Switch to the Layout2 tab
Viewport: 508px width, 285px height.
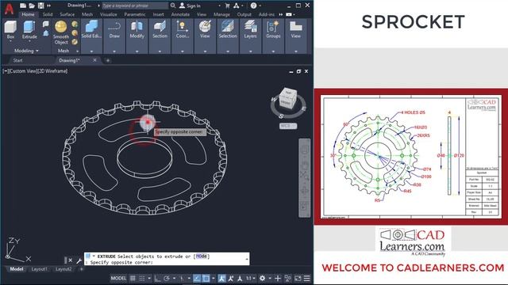pyautogui.click(x=63, y=269)
